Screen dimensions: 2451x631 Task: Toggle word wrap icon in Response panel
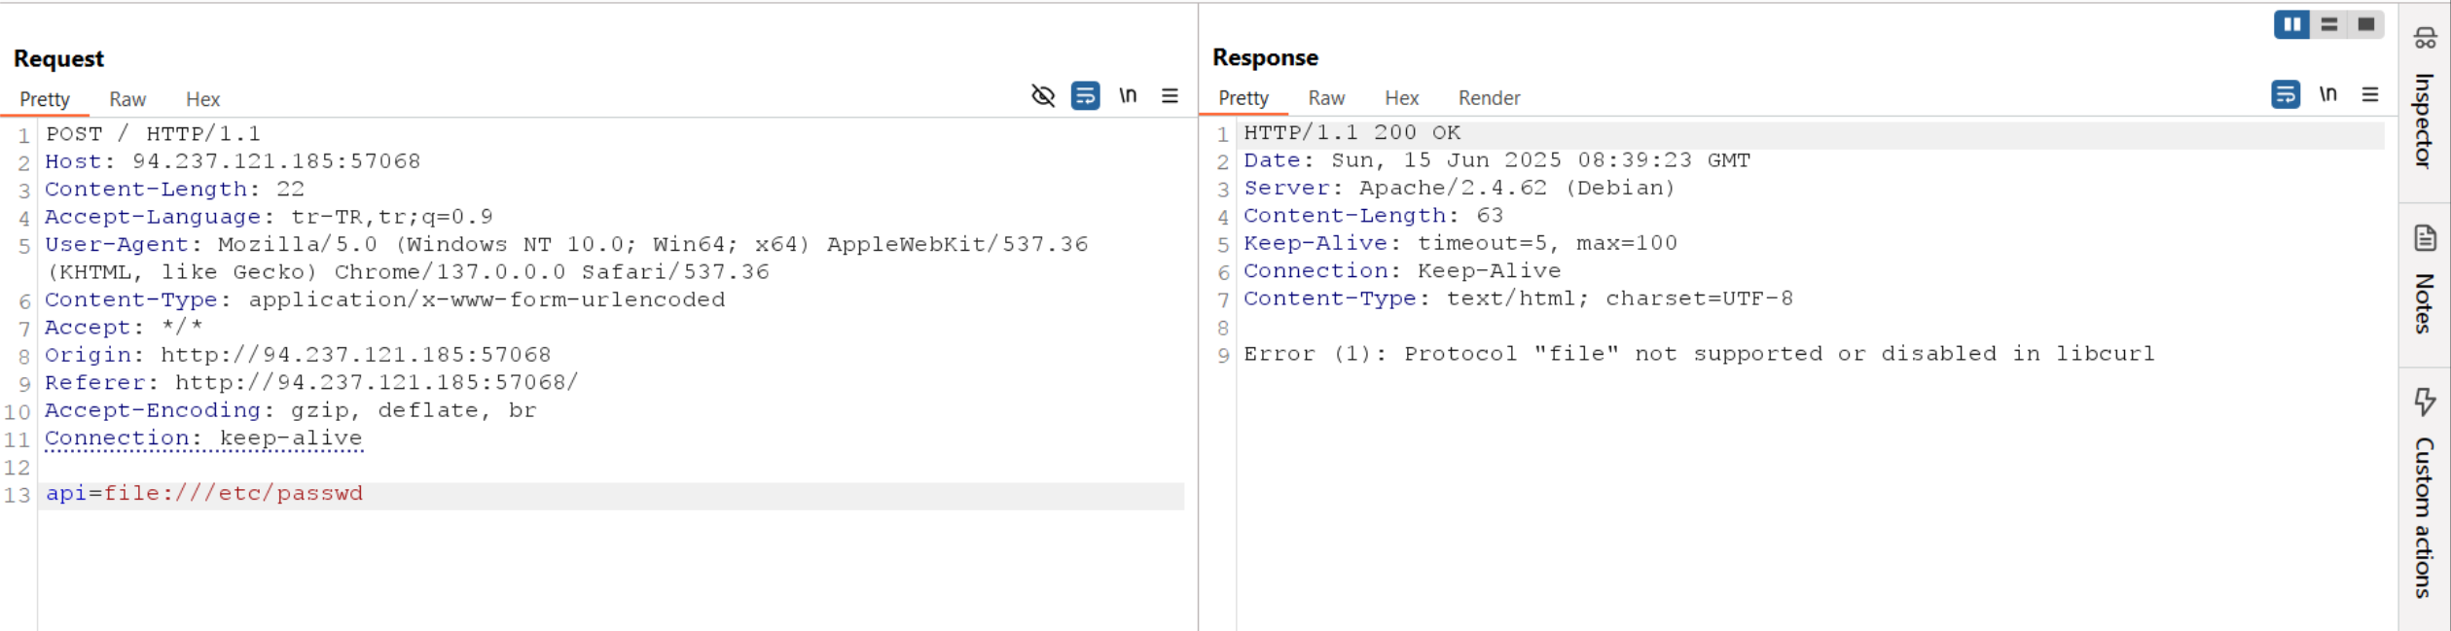pyautogui.click(x=2286, y=94)
